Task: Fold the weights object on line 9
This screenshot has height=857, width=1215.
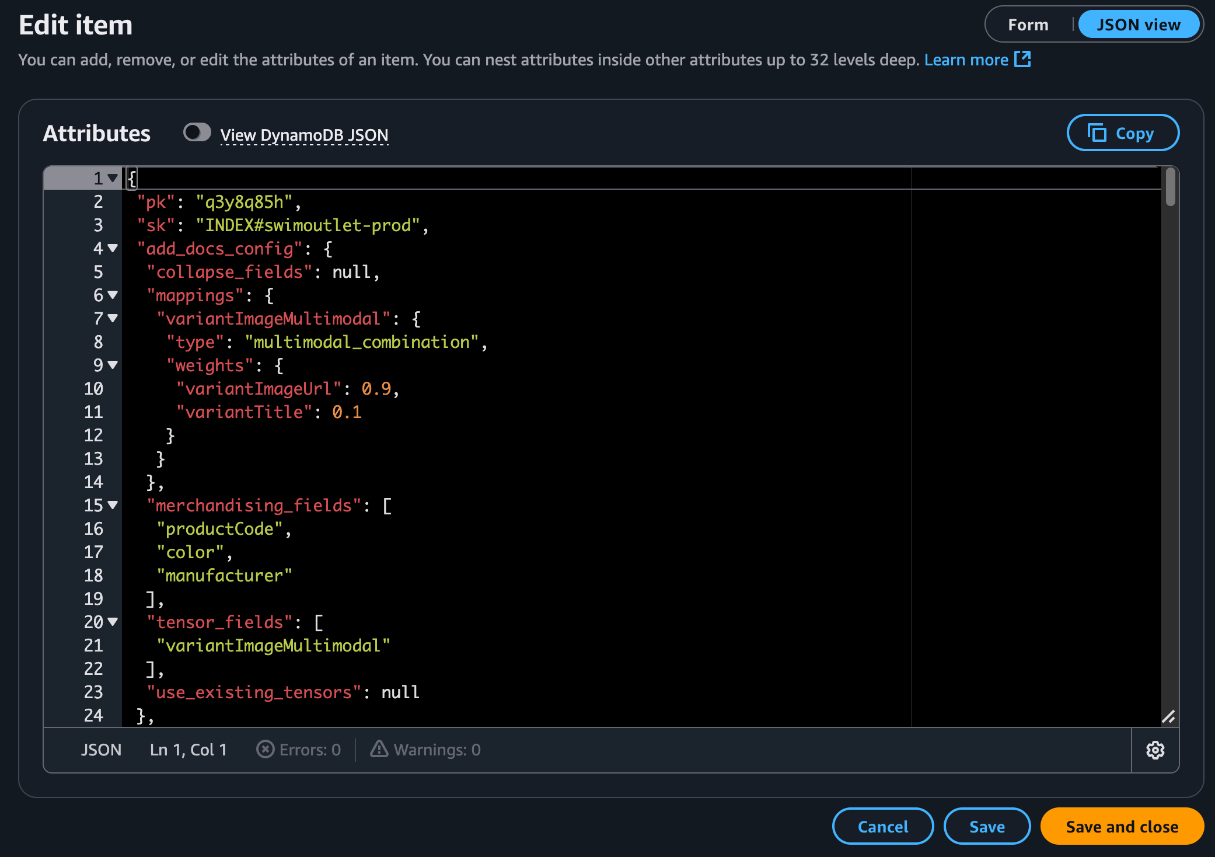Action: [113, 365]
